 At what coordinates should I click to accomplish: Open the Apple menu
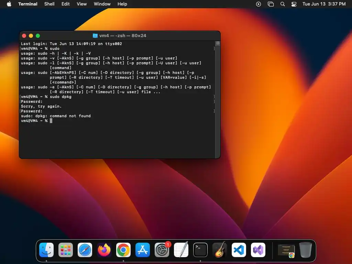9,4
